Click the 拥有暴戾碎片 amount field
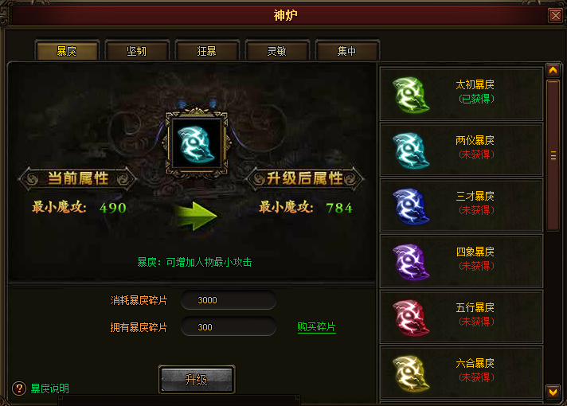The image size is (567, 406). click(x=229, y=327)
